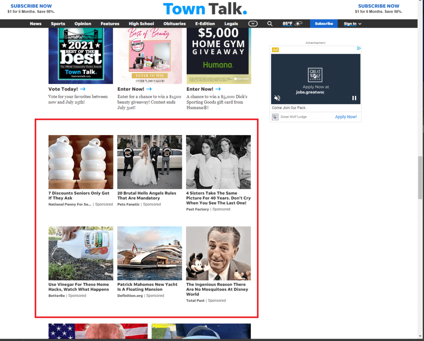The width and height of the screenshot is (424, 341).
Task: Click the 'Vote for your favorites' description
Action: coord(78,99)
